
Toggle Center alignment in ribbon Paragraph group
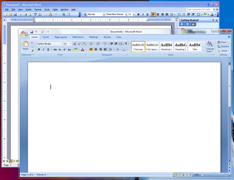[96, 50]
